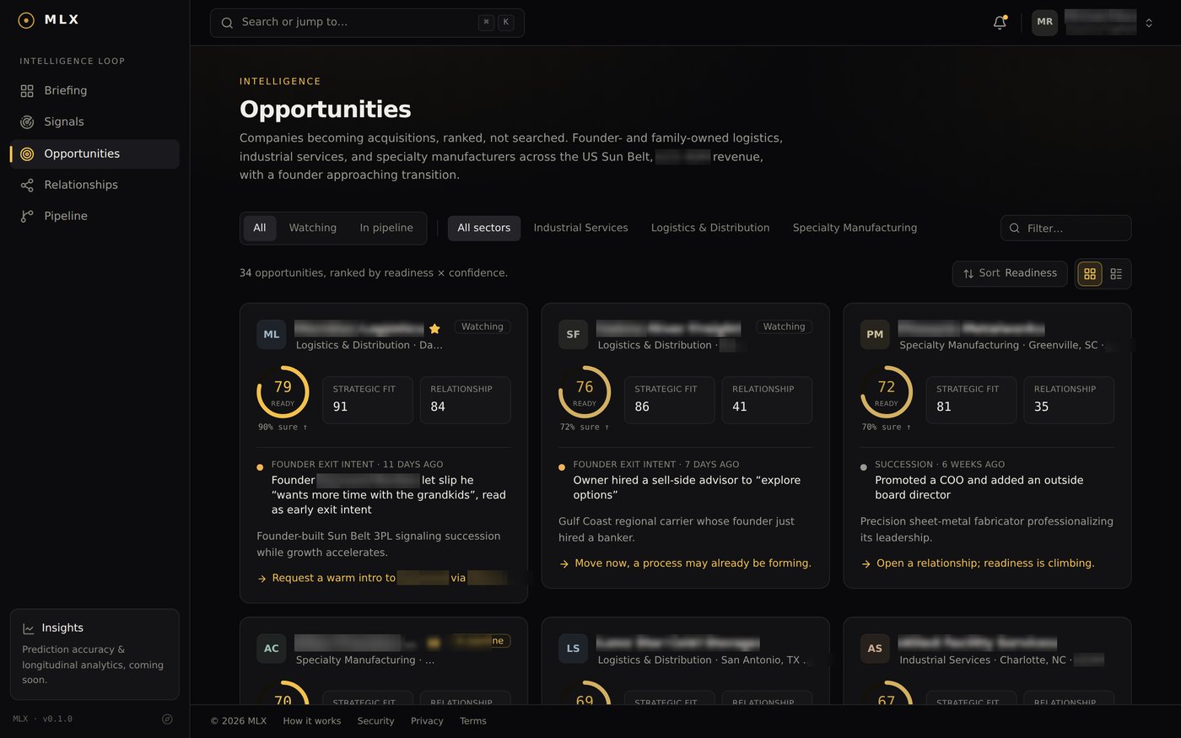Viewport: 1181px width, 738px height.
Task: Click 'Open a relationship; readiness is climbing.'
Action: pos(985,564)
